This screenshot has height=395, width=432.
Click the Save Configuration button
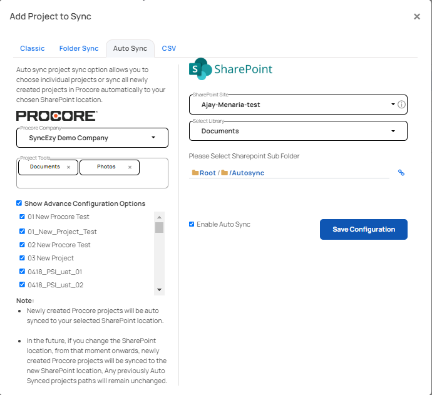pyautogui.click(x=363, y=230)
